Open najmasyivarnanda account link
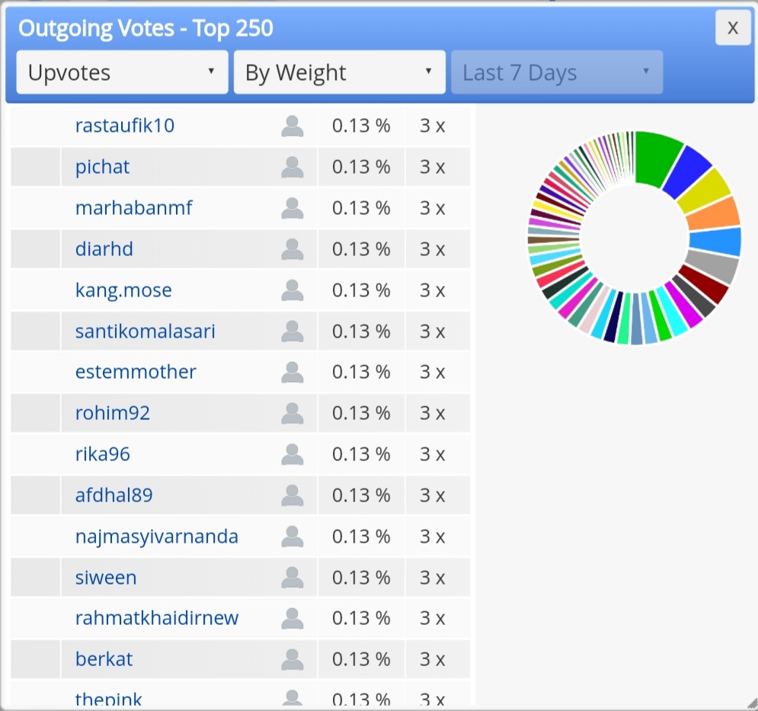758x711 pixels. (x=157, y=536)
